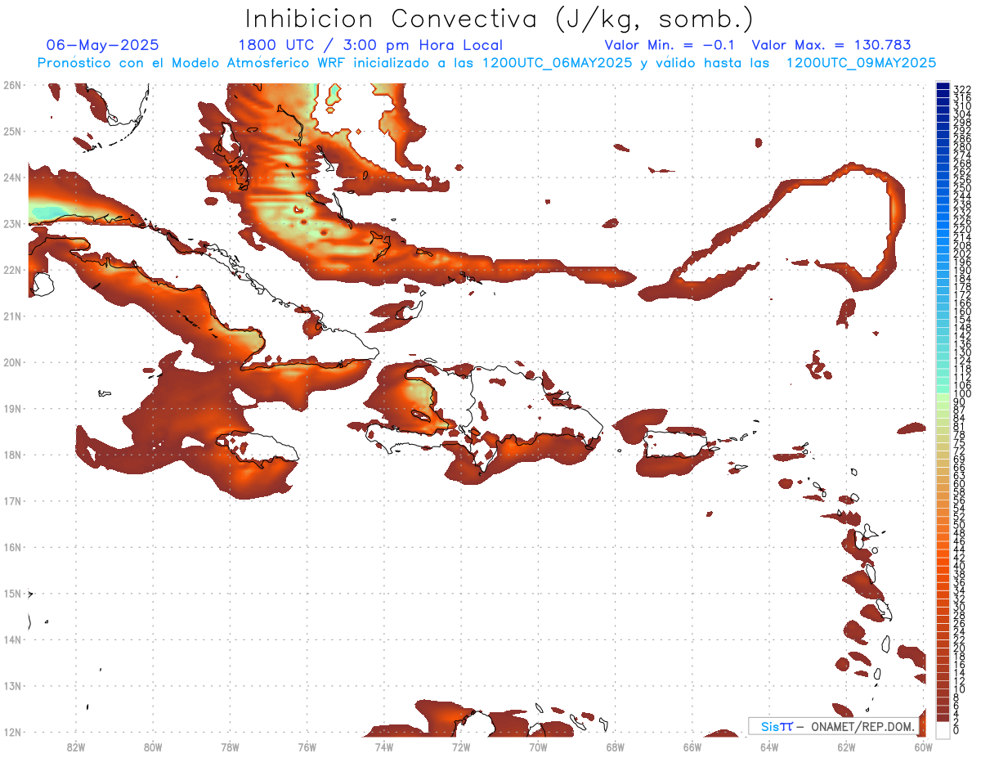The width and height of the screenshot is (981, 758).
Task: Click the color scale value '50'
Action: click(x=960, y=524)
